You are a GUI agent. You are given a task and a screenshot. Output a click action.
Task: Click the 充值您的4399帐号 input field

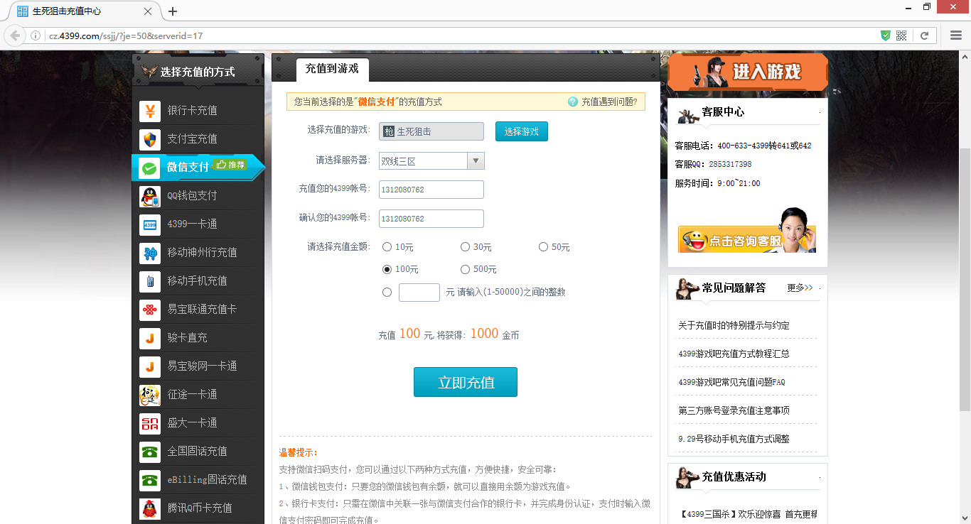click(431, 190)
